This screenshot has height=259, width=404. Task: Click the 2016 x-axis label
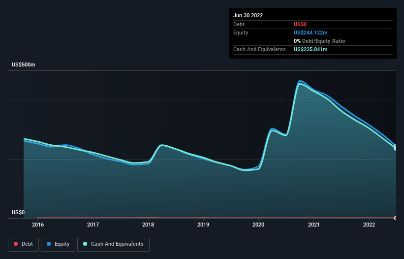click(x=38, y=225)
